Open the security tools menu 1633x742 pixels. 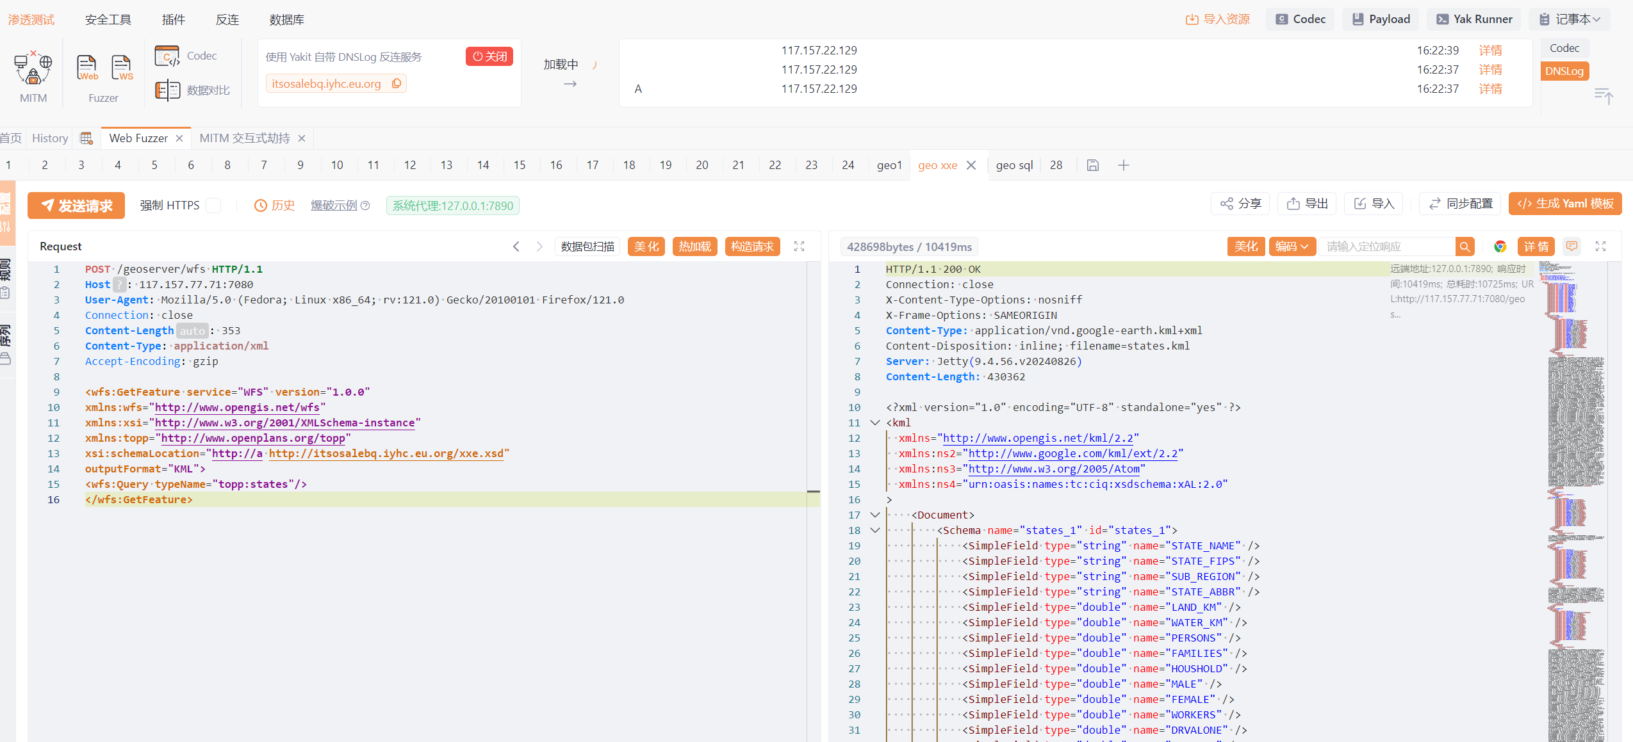108,20
